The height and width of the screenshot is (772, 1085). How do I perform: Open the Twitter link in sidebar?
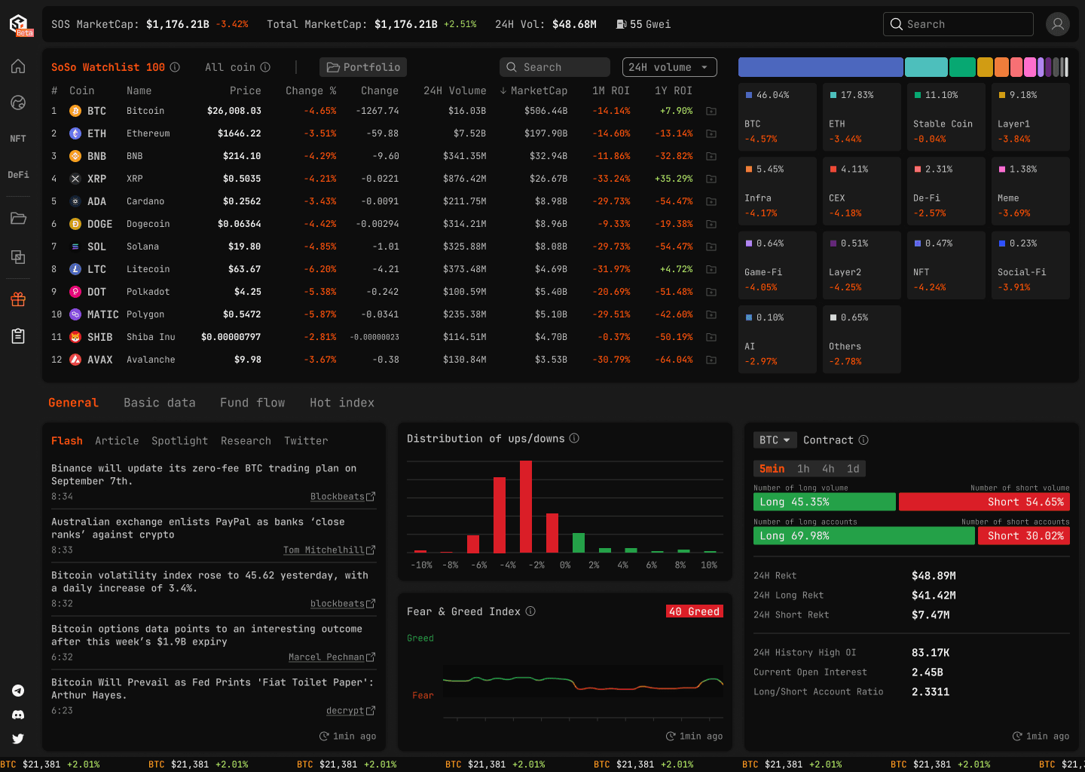pos(18,739)
